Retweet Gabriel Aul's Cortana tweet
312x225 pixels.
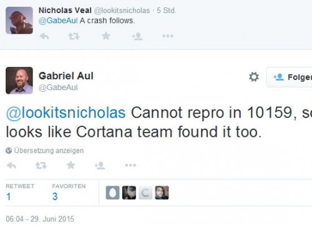click(x=41, y=166)
